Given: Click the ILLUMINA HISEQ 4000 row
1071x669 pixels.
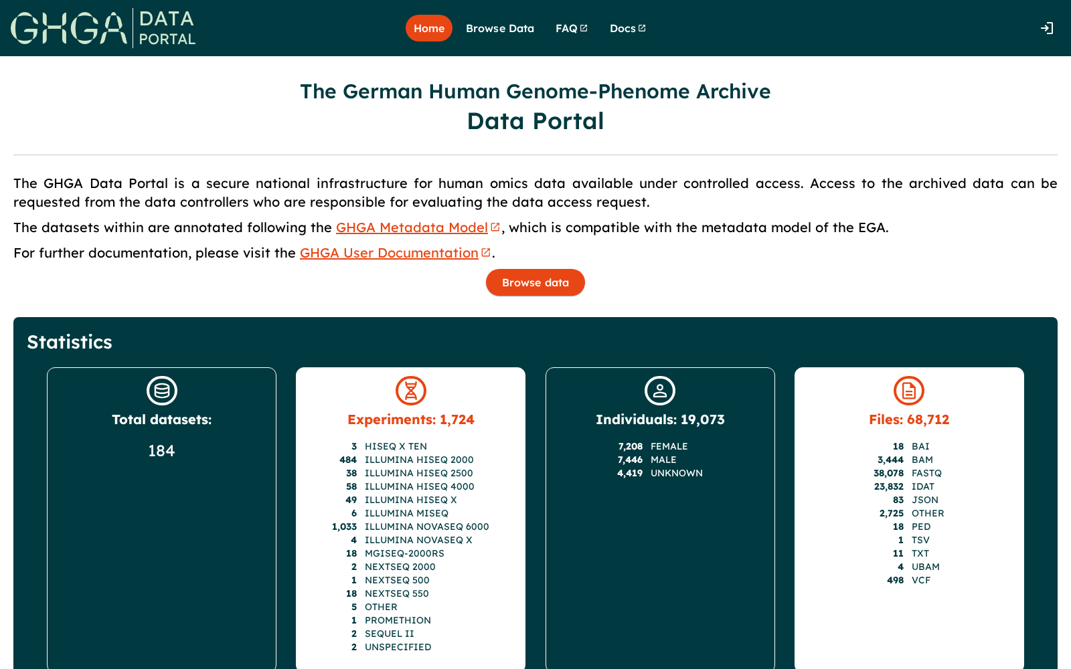Looking at the screenshot, I should pos(411,486).
